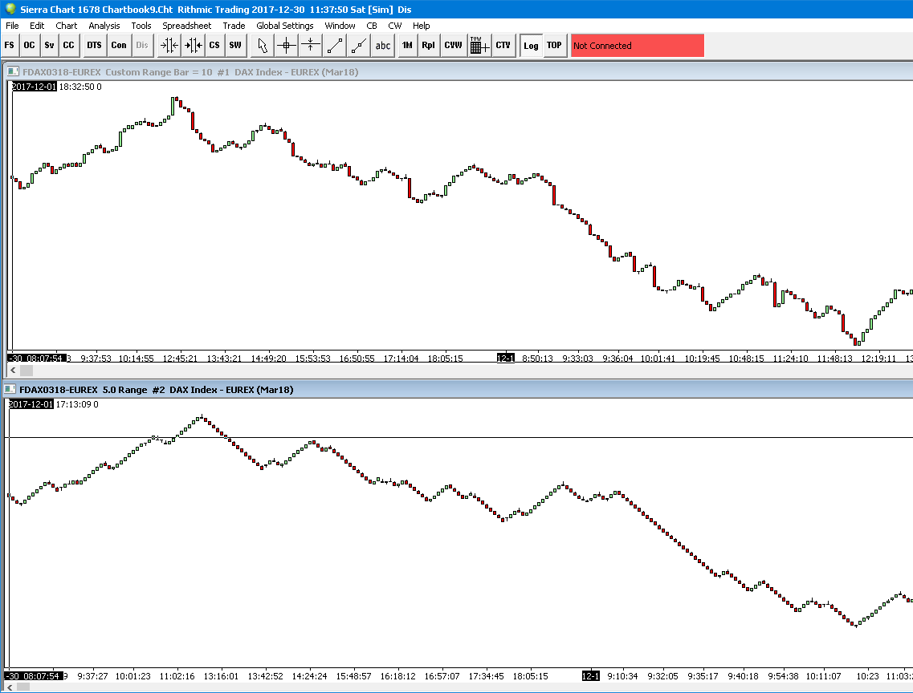Open the Spreadsheet menu

coord(187,26)
